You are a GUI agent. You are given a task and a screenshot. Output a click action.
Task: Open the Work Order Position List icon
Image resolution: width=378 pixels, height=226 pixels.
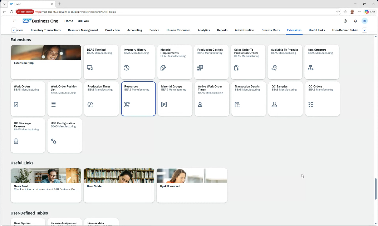pos(53,105)
